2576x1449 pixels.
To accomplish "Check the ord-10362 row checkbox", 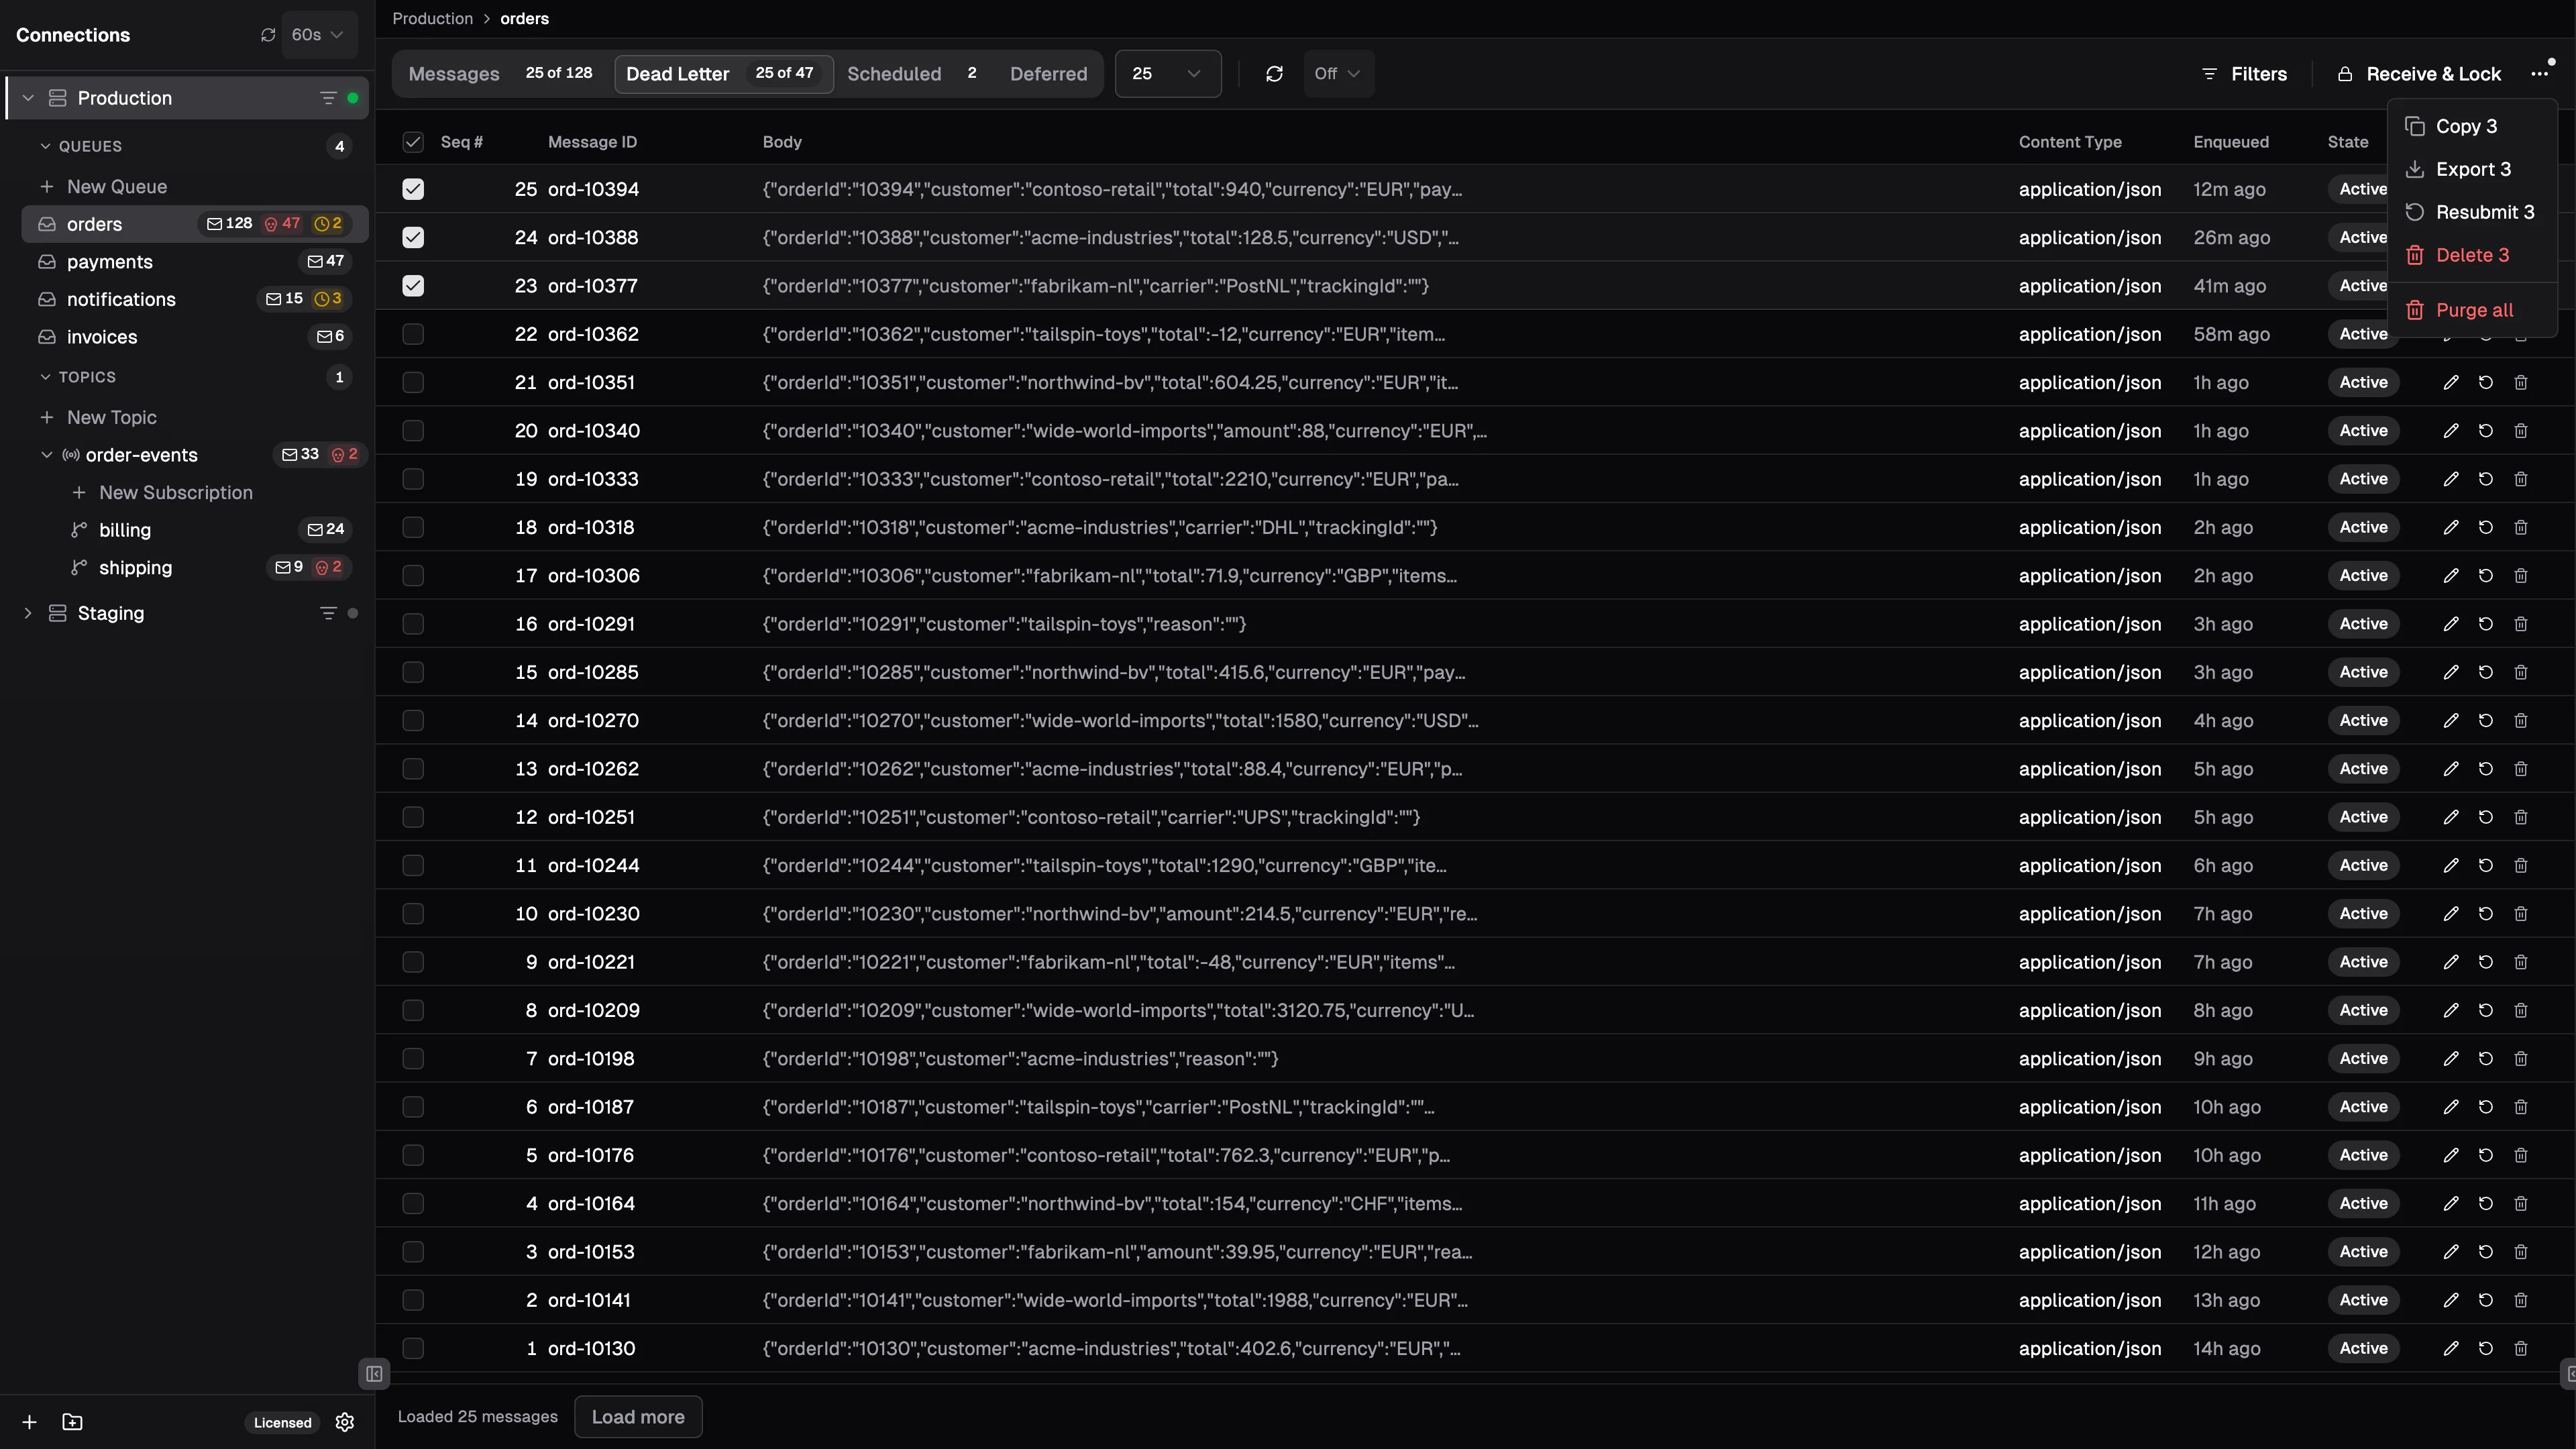I will (x=413, y=334).
